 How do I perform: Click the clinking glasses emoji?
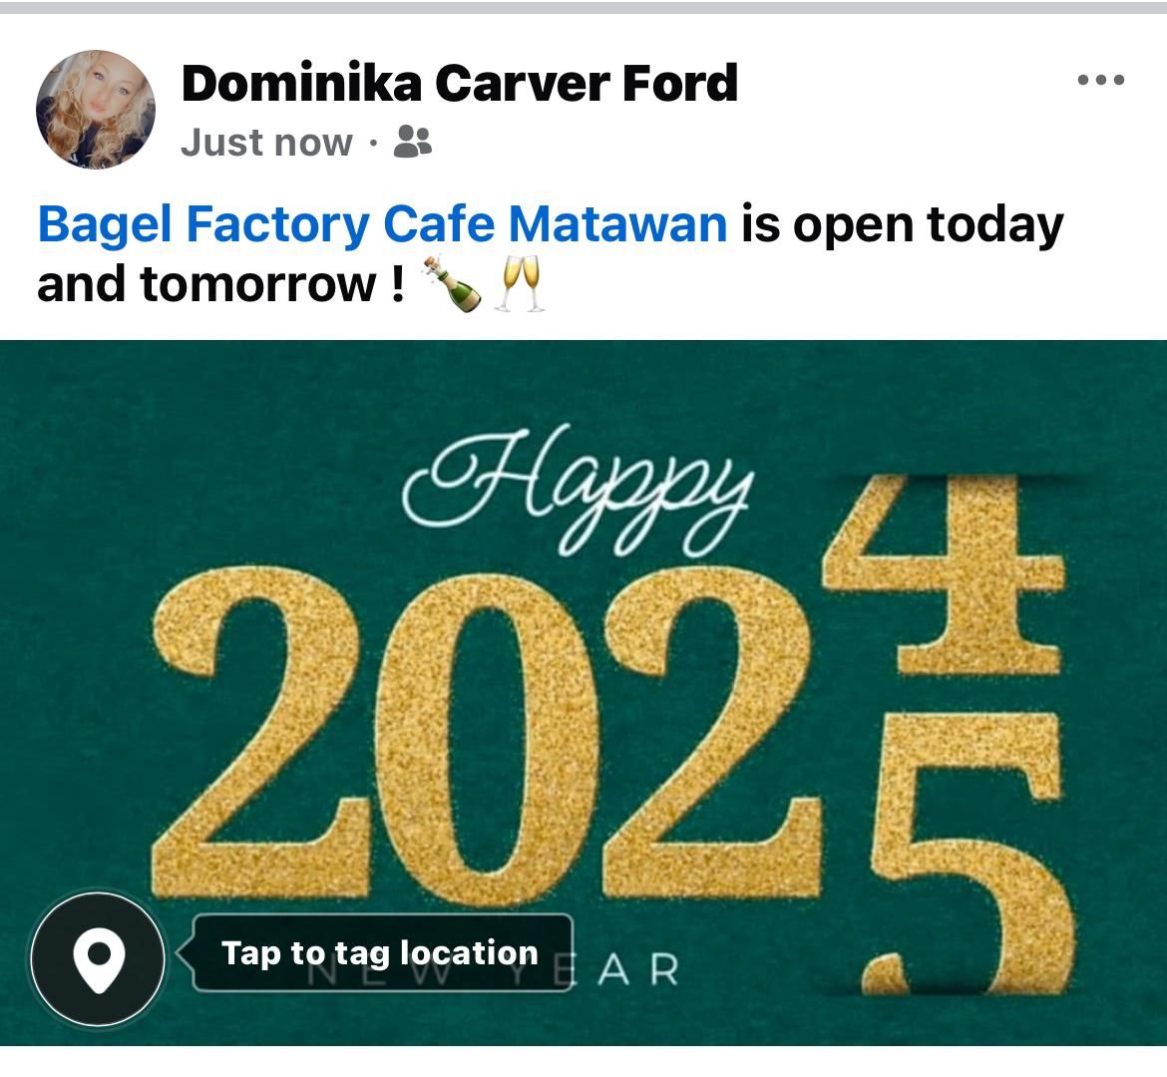coord(522,283)
